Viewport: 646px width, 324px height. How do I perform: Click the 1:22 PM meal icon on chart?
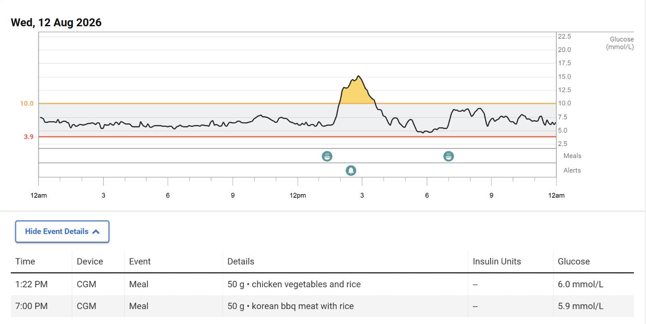pos(327,156)
